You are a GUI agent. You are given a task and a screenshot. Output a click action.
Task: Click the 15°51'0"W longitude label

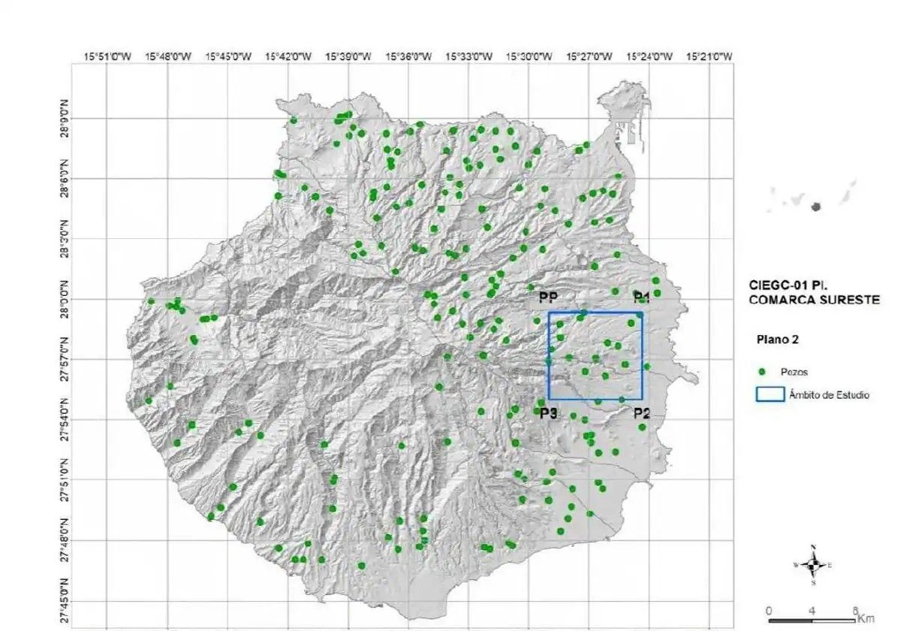(x=110, y=56)
